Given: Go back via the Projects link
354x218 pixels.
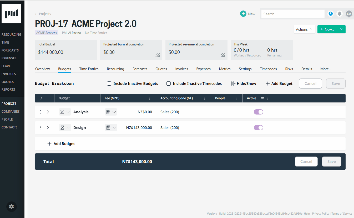Looking at the screenshot, I should tap(43, 14).
